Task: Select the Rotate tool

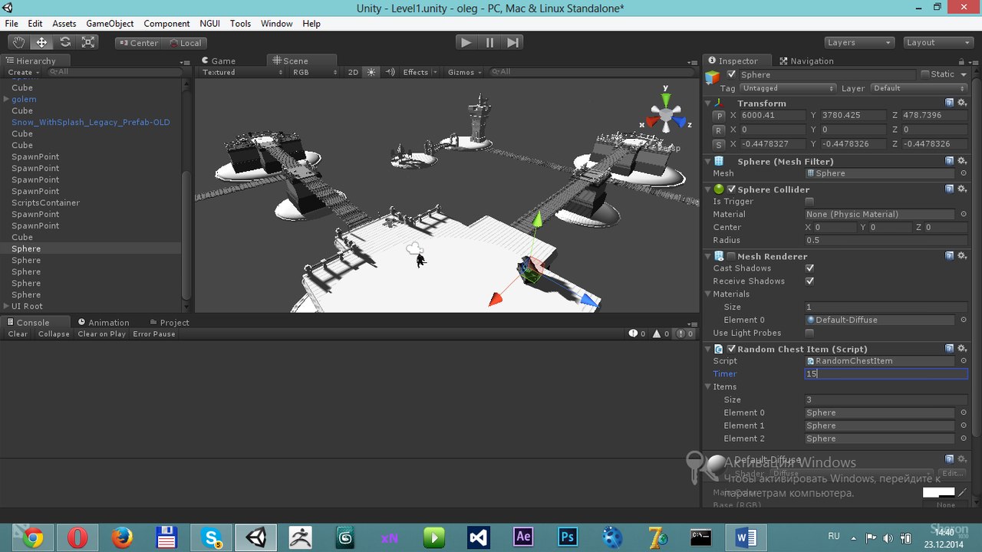Action: pos(65,43)
